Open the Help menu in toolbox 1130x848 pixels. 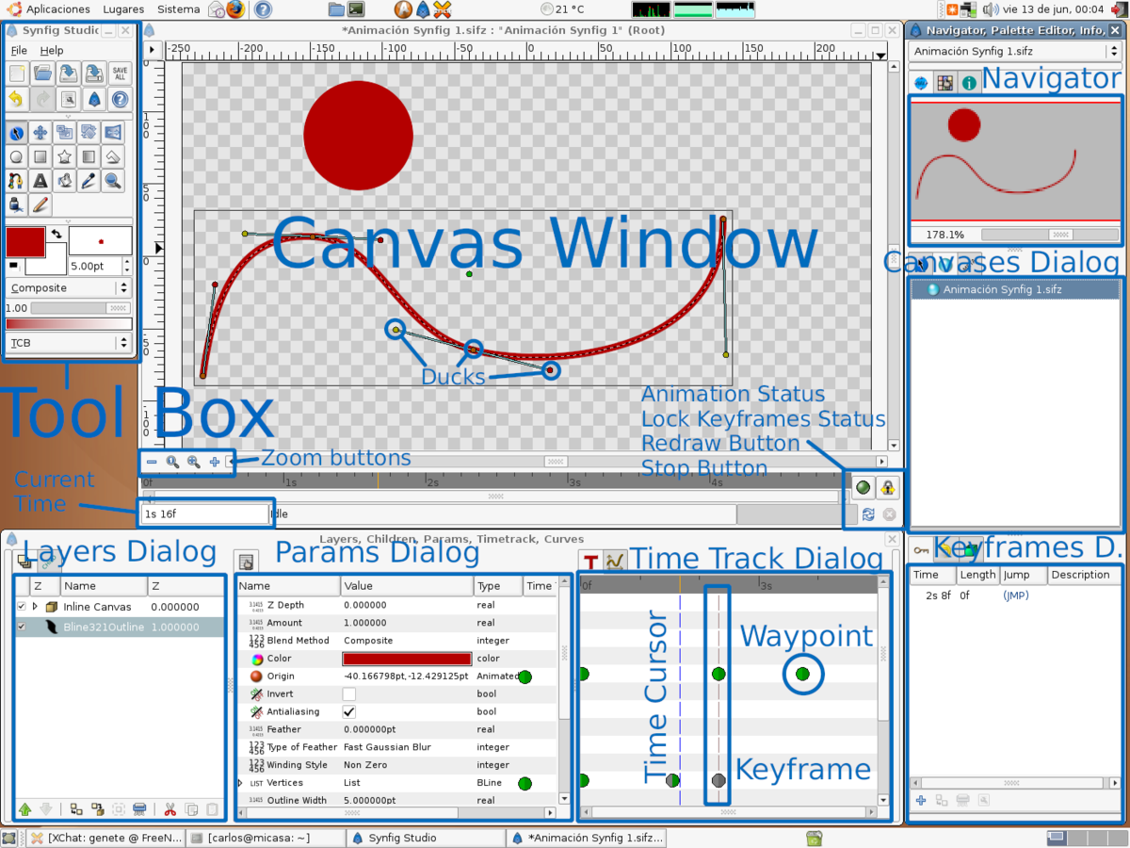(x=52, y=50)
